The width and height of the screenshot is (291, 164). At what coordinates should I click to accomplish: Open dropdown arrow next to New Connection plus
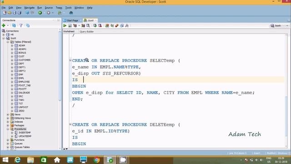coord(8,26)
